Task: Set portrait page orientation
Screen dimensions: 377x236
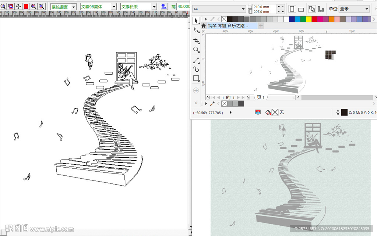Action: (x=292, y=9)
